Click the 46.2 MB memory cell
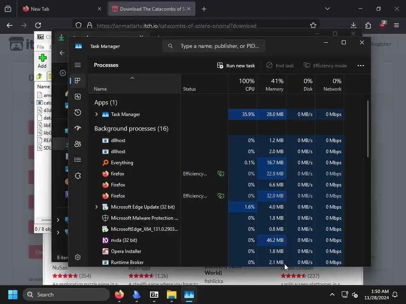The width and height of the screenshot is (406, 304). pos(272,240)
